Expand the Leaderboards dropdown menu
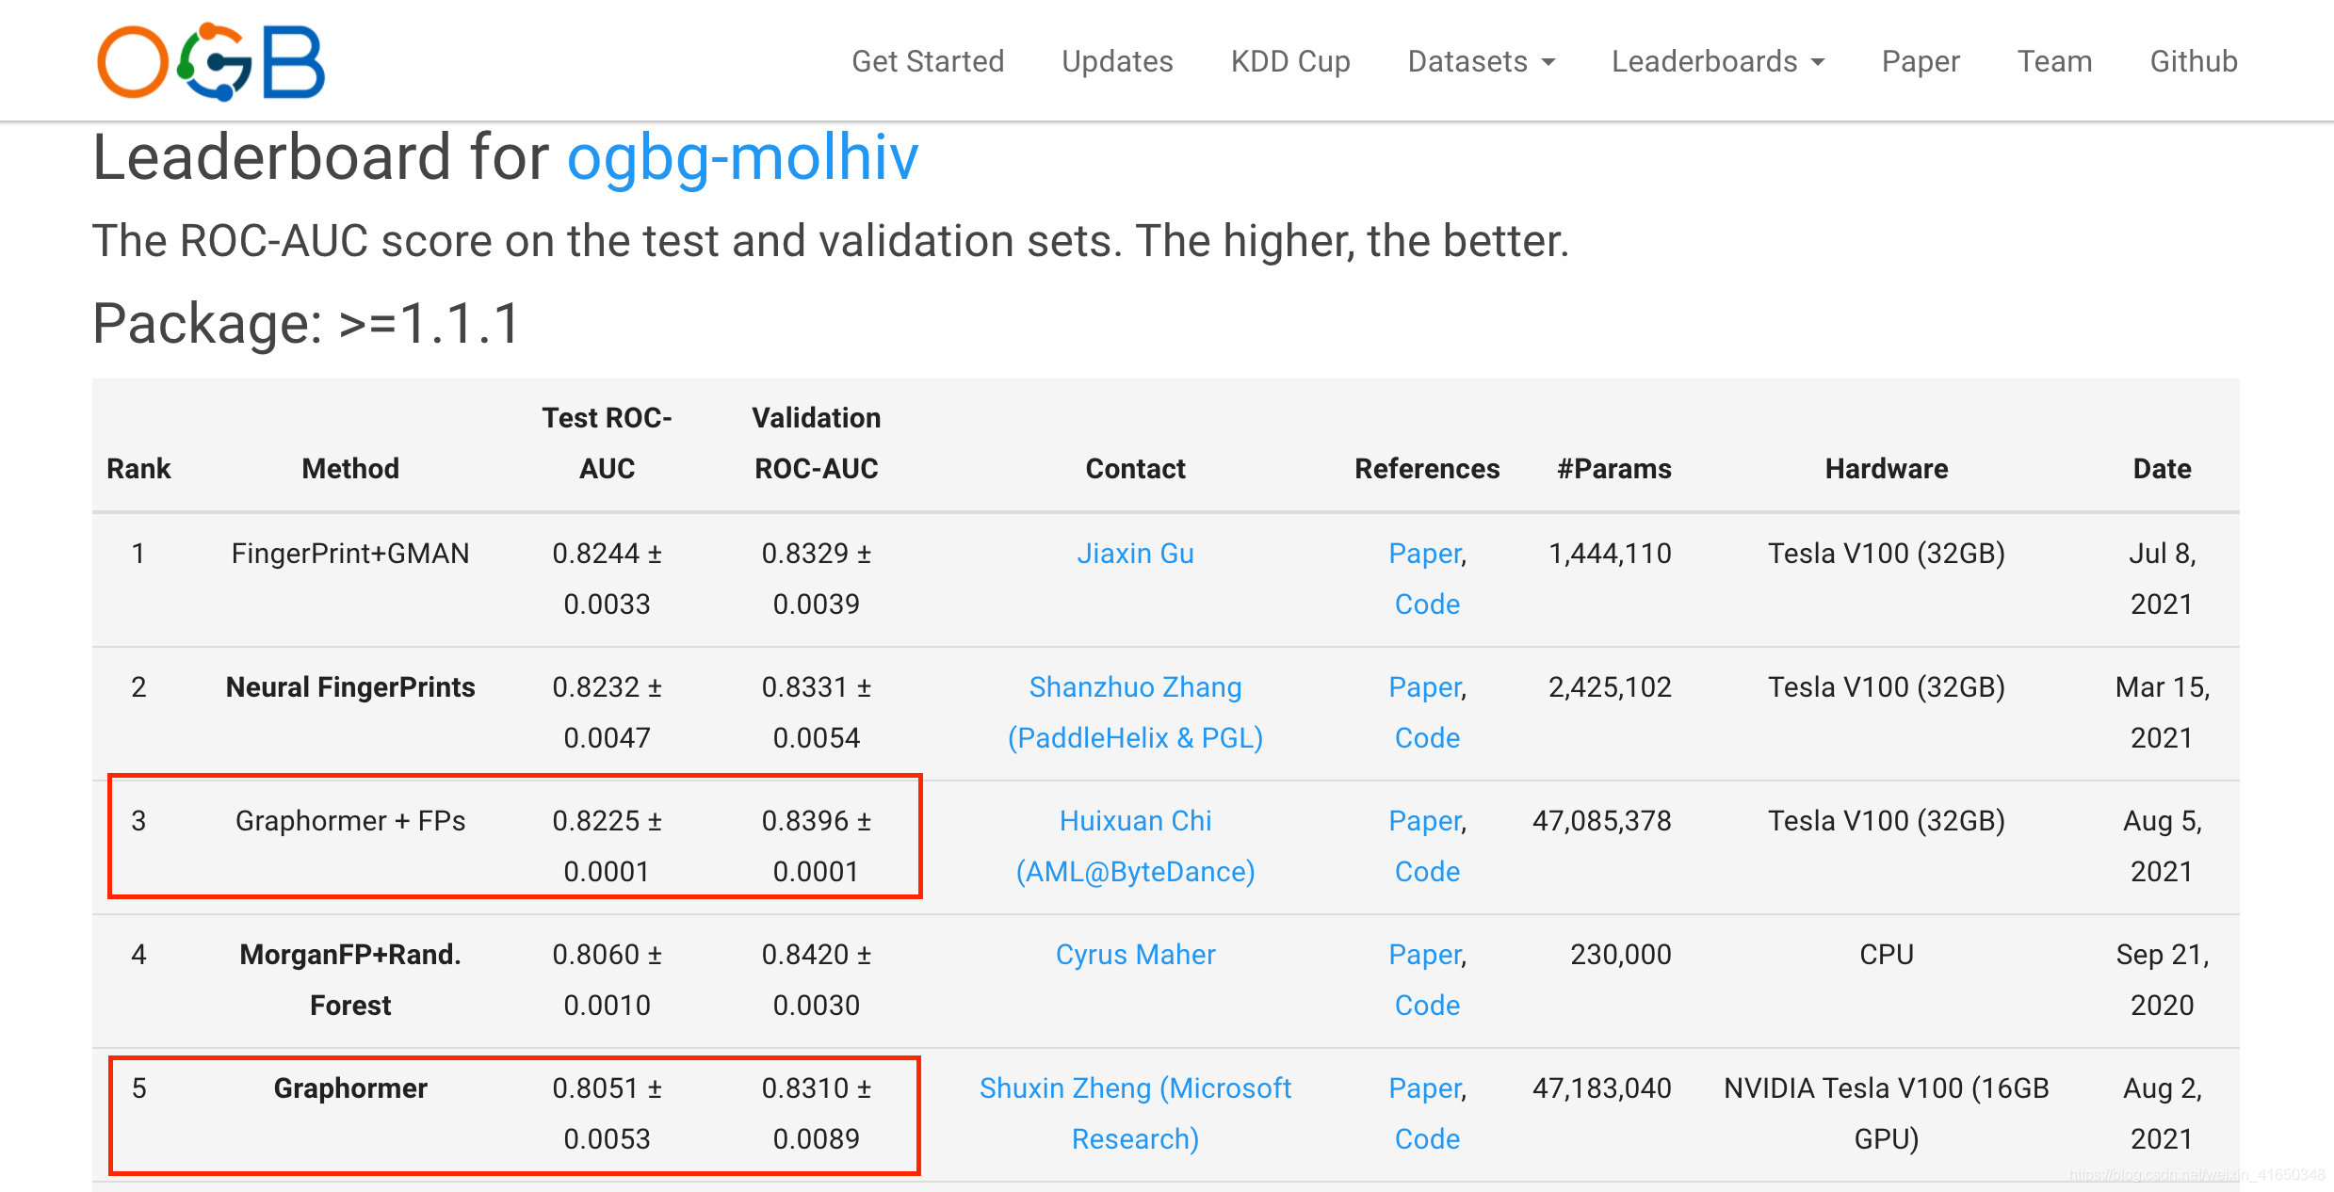This screenshot has height=1192, width=2334. 1718,61
